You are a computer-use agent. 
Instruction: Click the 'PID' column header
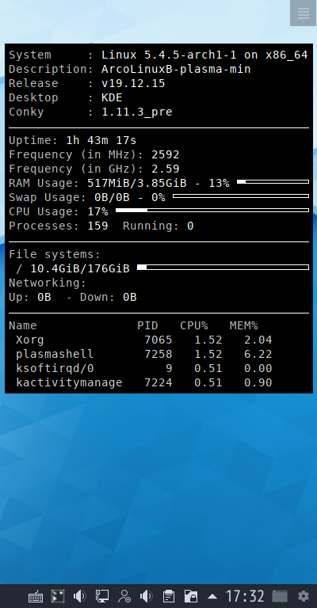point(147,325)
